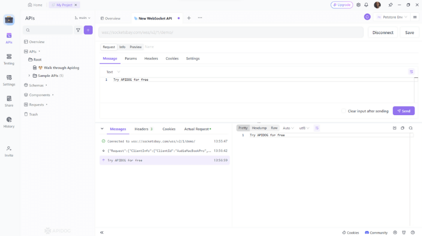
Task: Open the Share section
Action: pyautogui.click(x=9, y=101)
